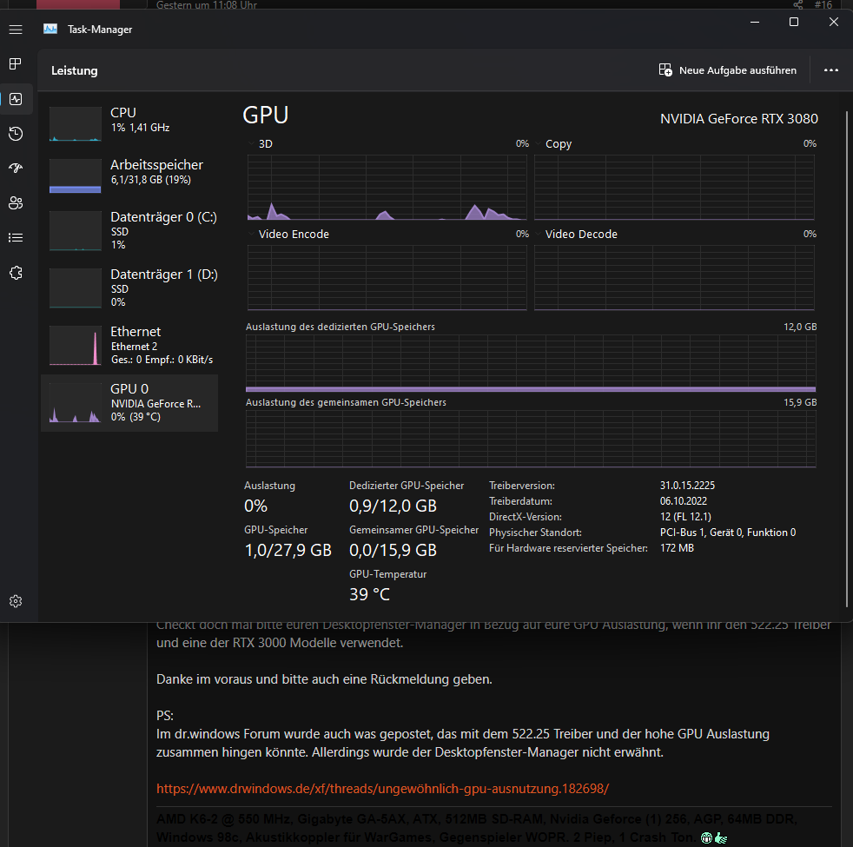Screen dimensions: 853x847
Task: Open the Task Manager hamburger navigation menu
Action: coord(16,30)
